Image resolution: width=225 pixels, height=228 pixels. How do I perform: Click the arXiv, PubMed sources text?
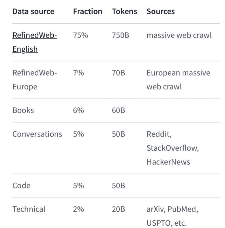pos(172,209)
